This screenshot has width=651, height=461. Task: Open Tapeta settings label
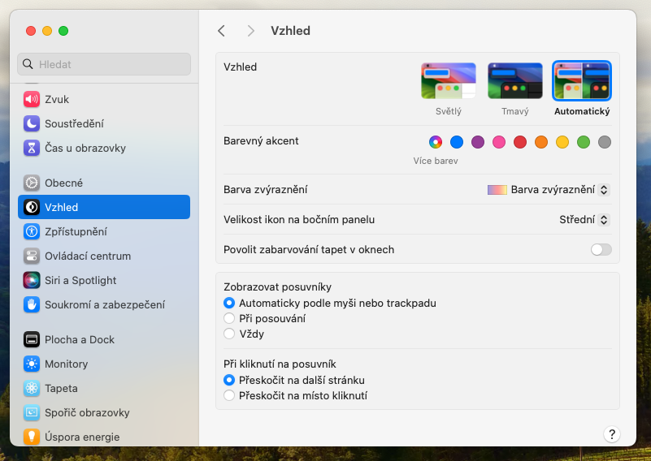click(62, 389)
